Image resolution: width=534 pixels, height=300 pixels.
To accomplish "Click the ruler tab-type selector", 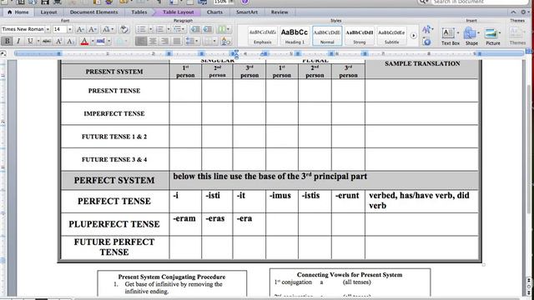I will pyautogui.click(x=3, y=53).
